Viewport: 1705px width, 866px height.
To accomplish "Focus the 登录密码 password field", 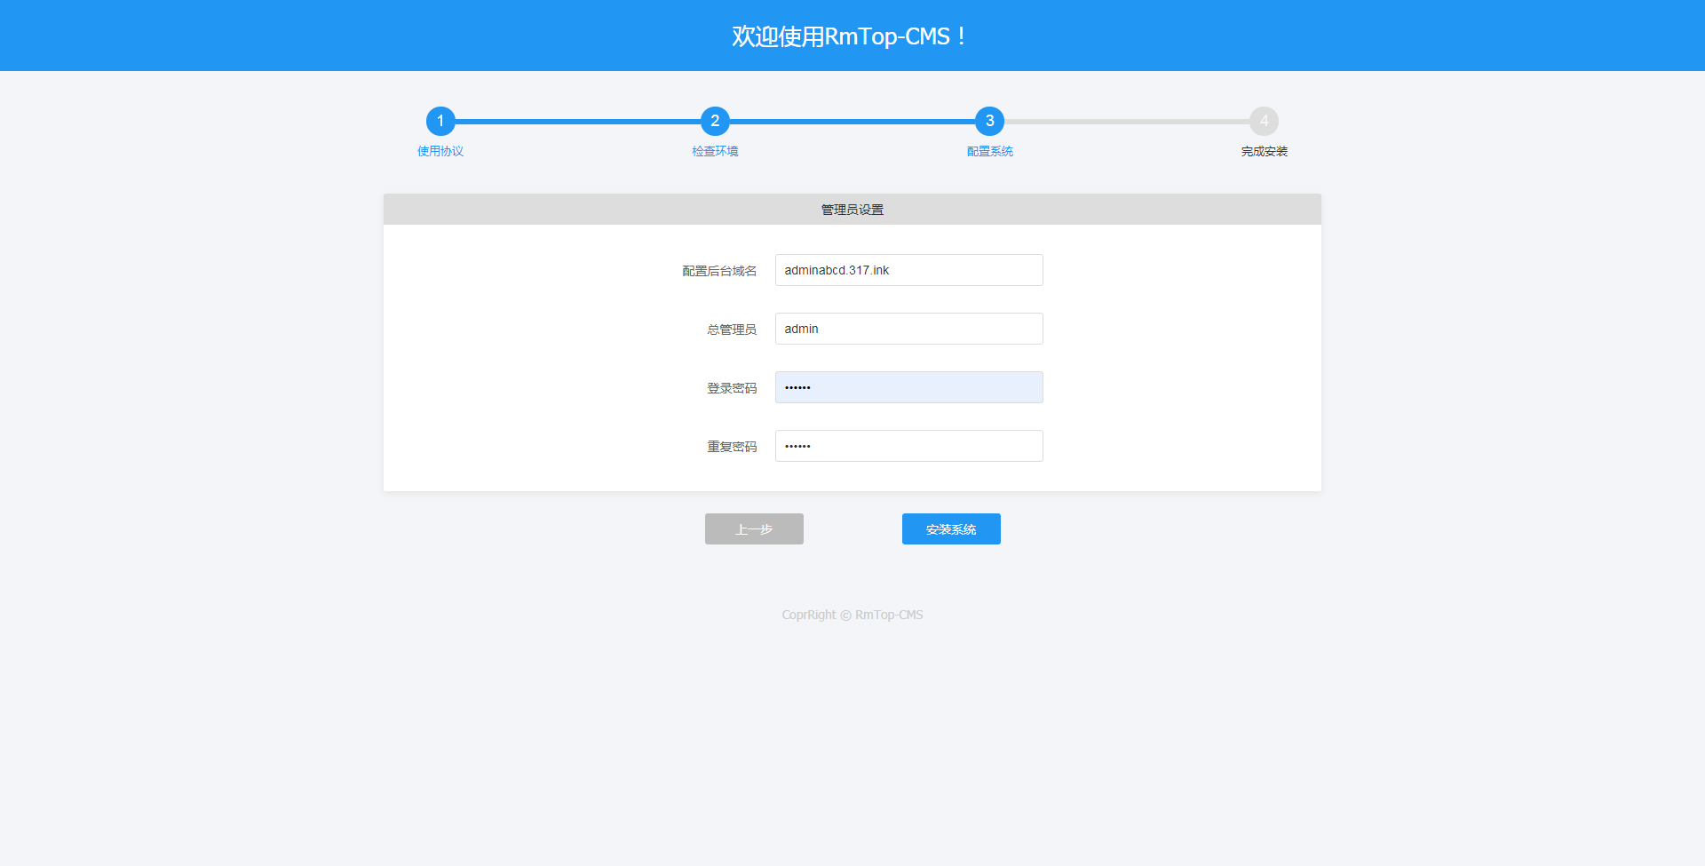I will (x=908, y=387).
